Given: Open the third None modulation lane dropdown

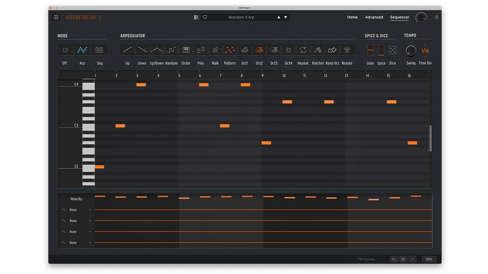Looking at the screenshot, I should [x=81, y=232].
